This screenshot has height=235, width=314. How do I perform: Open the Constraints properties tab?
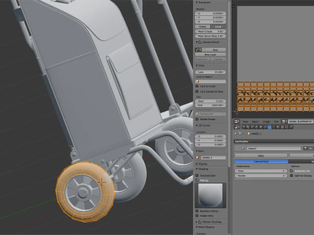pyautogui.click(x=265, y=127)
